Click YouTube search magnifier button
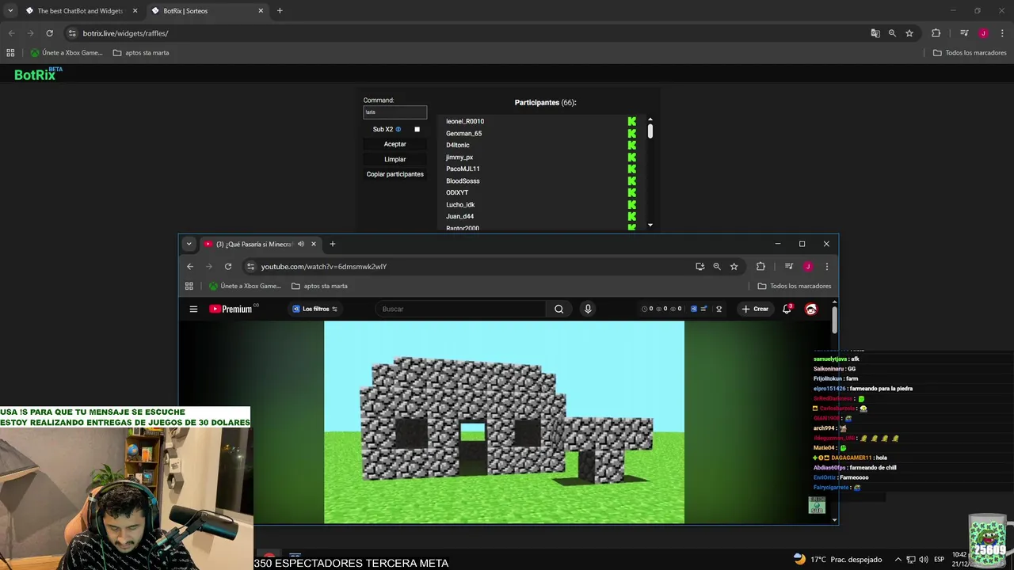Viewport: 1014px width, 570px height. coord(559,309)
